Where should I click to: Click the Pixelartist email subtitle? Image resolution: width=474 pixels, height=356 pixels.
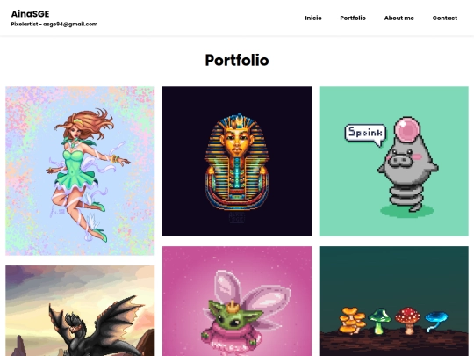coord(54,25)
